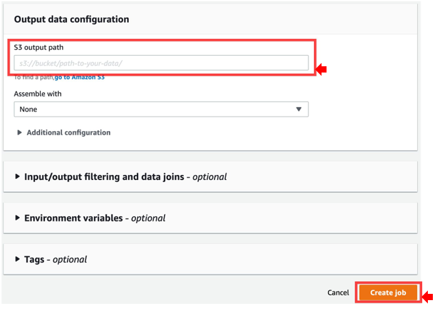Expand the Additional configuration section by its label
This screenshot has height=312, width=436.
click(x=68, y=133)
